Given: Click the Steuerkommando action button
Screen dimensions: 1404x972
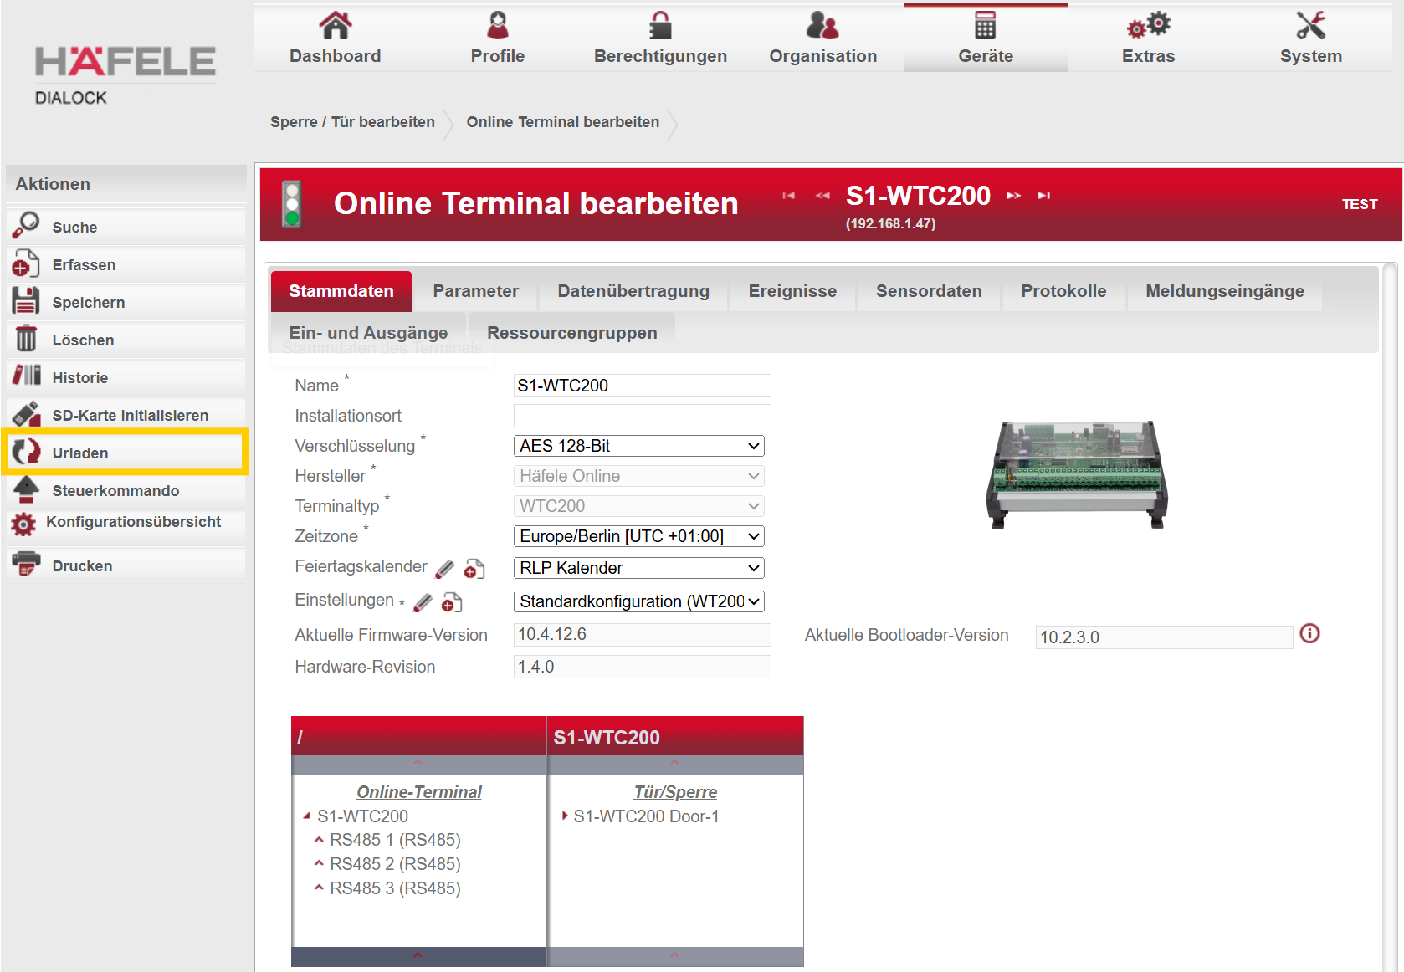Looking at the screenshot, I should tap(115, 490).
